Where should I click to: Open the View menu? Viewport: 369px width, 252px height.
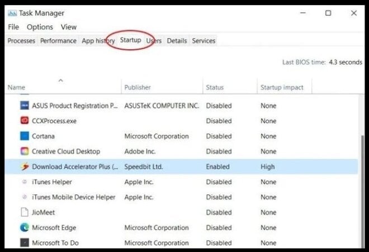[68, 27]
